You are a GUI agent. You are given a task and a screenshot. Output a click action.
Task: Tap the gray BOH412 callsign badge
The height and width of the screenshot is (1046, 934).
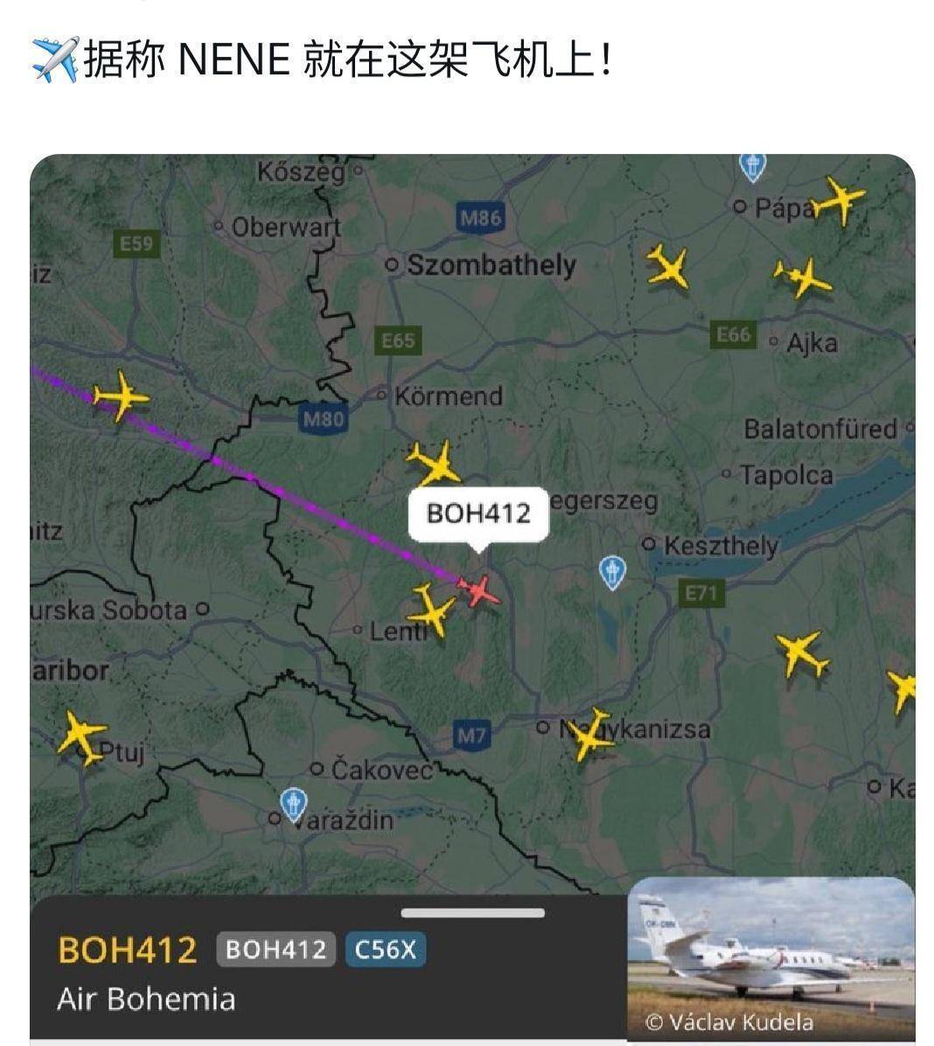pyautogui.click(x=275, y=949)
